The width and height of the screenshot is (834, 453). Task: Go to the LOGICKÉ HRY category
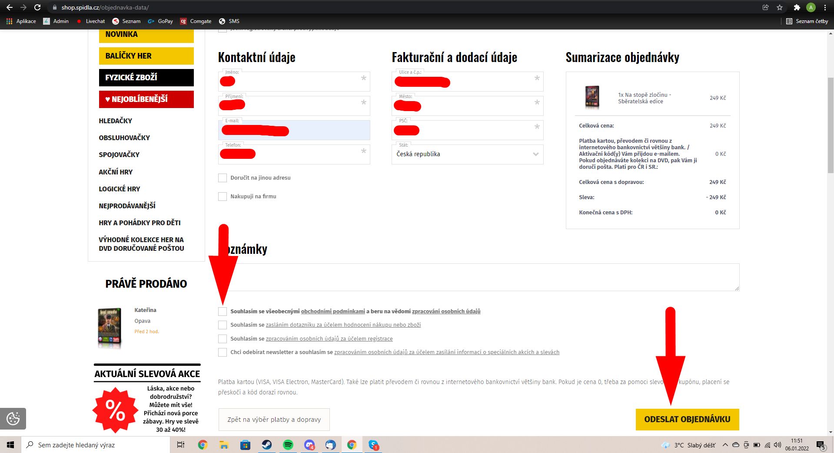[120, 189]
